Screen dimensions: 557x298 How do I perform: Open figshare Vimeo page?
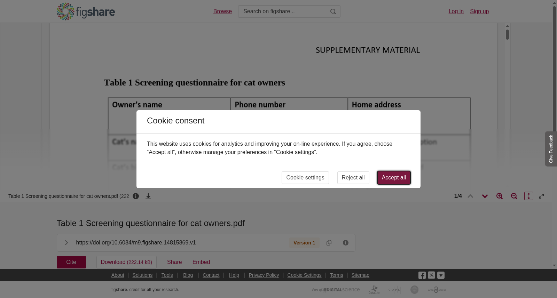point(441,275)
